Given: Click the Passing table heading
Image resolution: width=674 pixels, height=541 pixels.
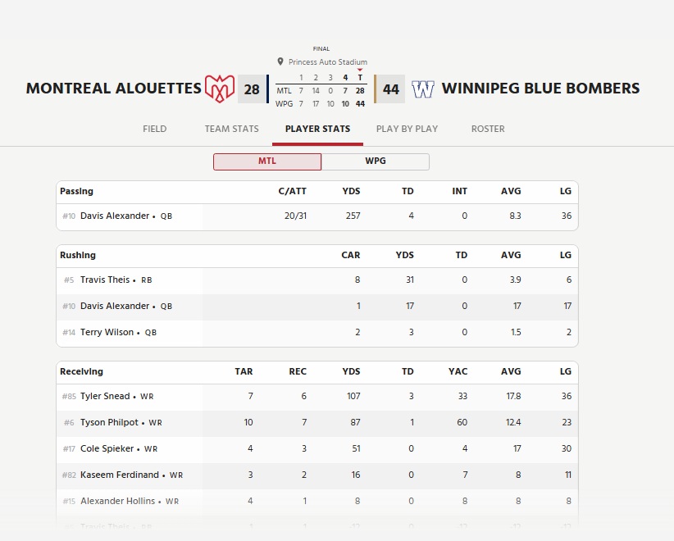Looking at the screenshot, I should [76, 192].
